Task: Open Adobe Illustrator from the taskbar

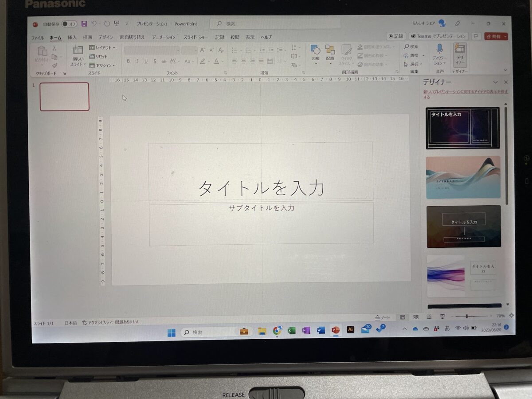Action: pos(350,330)
